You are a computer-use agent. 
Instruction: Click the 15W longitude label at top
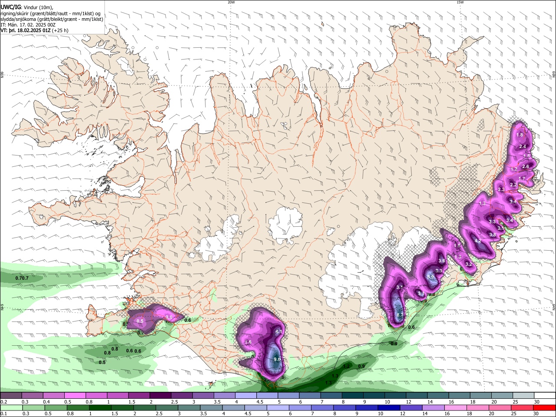coord(460,2)
